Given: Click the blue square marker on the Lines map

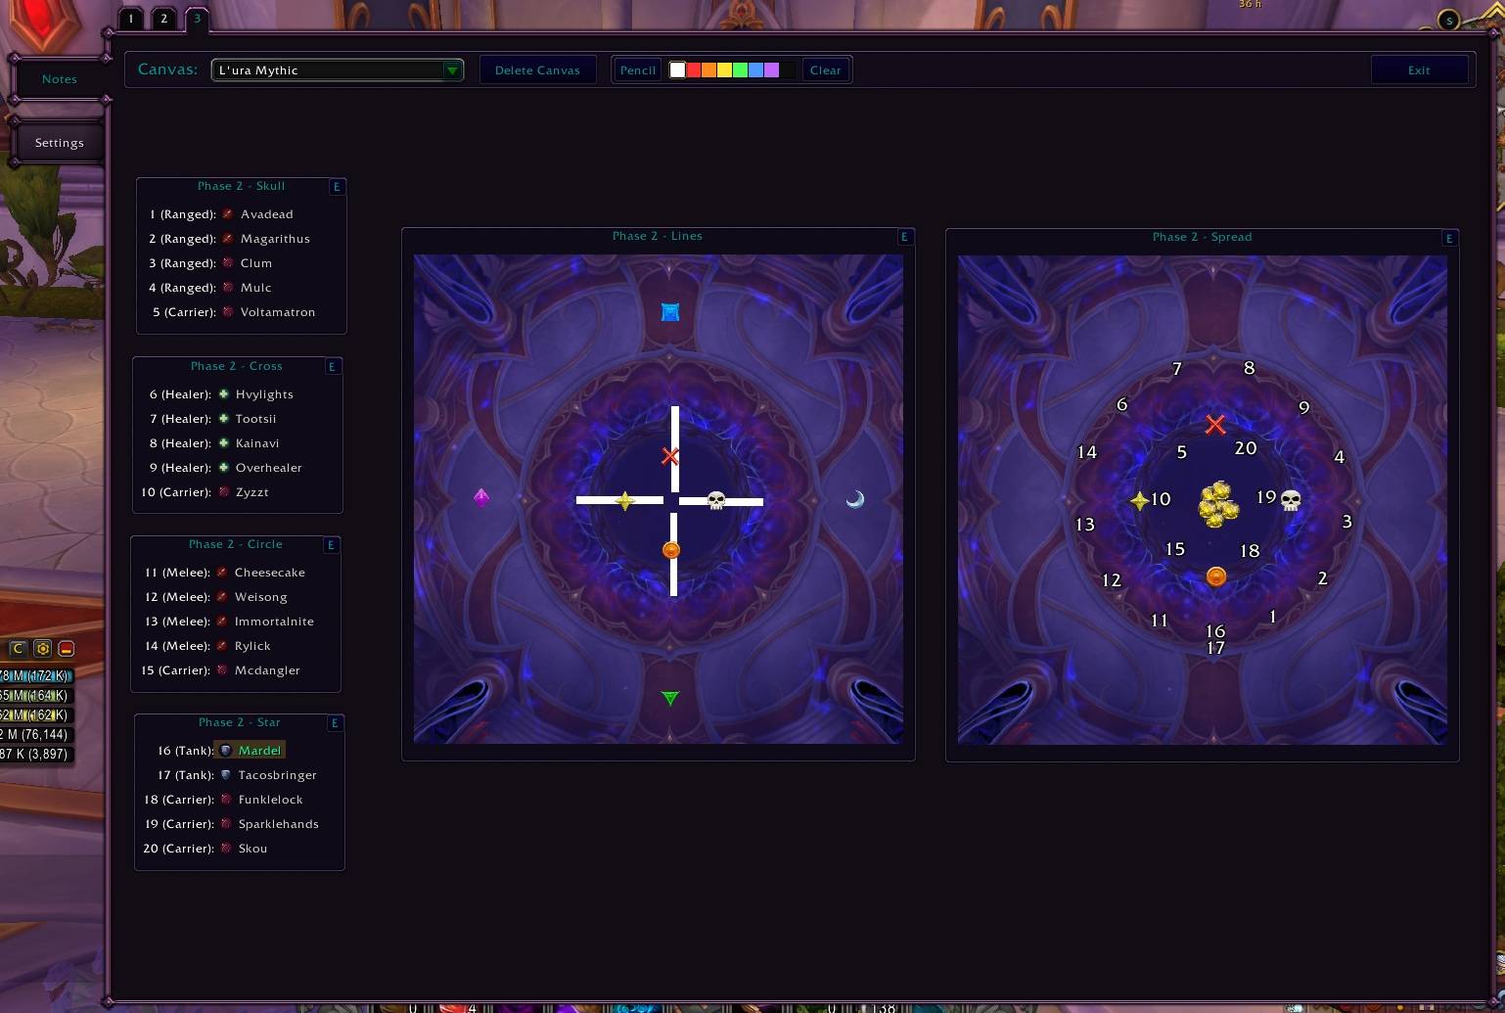Looking at the screenshot, I should point(670,312).
